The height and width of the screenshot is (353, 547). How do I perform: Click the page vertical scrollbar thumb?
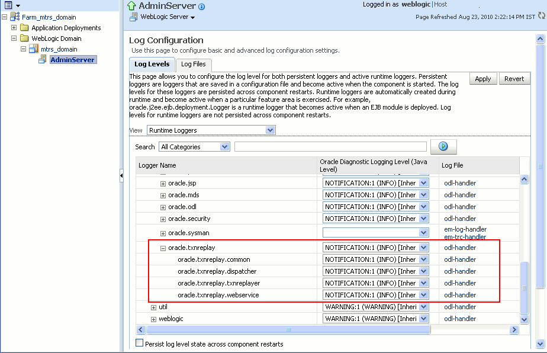540,166
